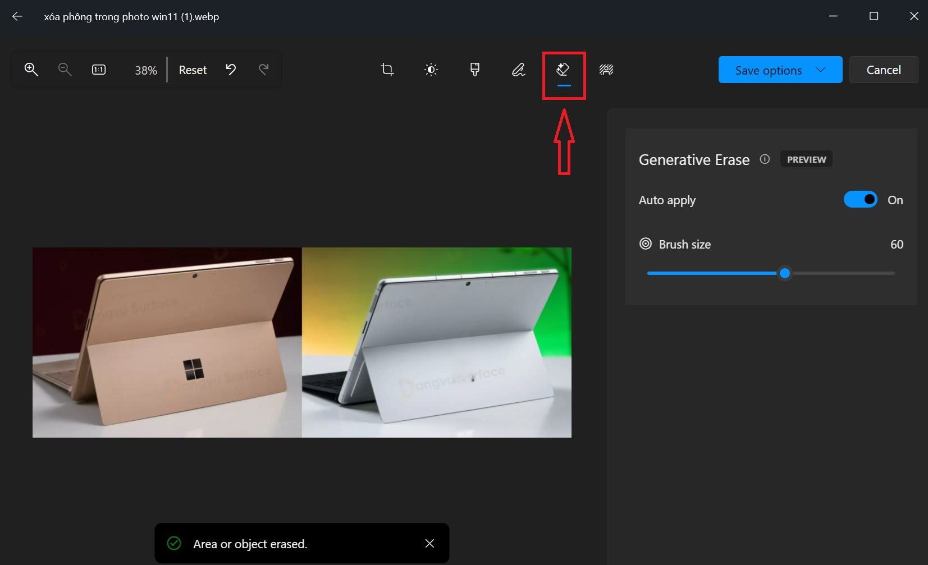Toggle Auto apply off
Image resolution: width=928 pixels, height=565 pixels.
pyautogui.click(x=860, y=199)
